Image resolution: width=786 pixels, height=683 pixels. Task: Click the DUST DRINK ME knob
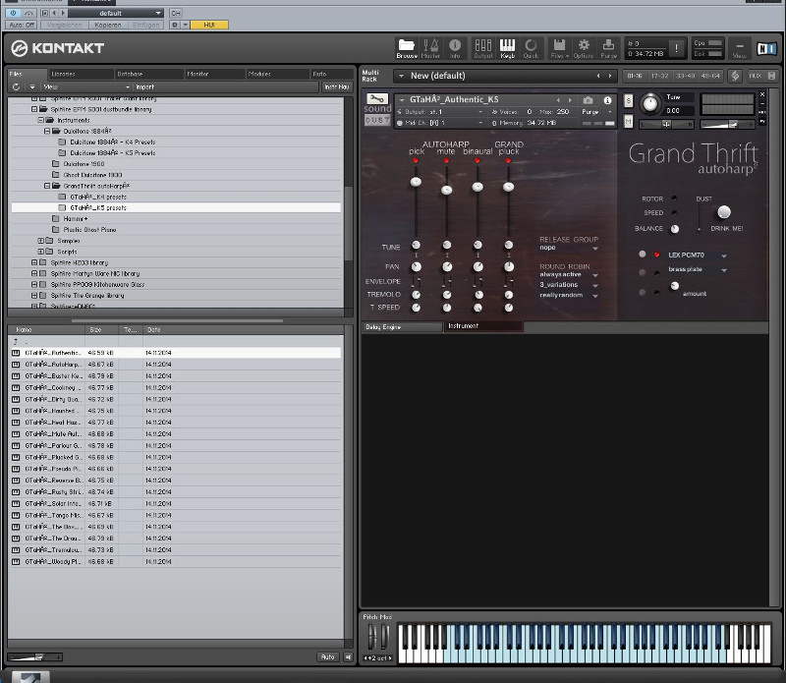point(724,211)
